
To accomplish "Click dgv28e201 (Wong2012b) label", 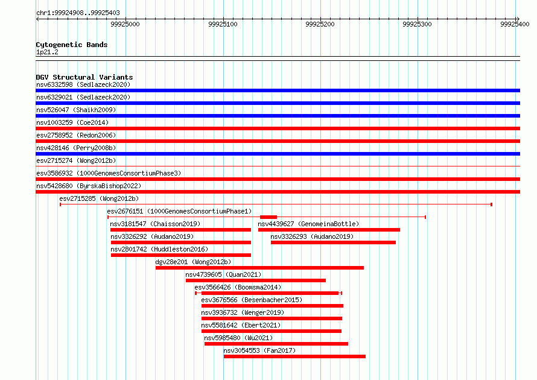I will 193,262.
